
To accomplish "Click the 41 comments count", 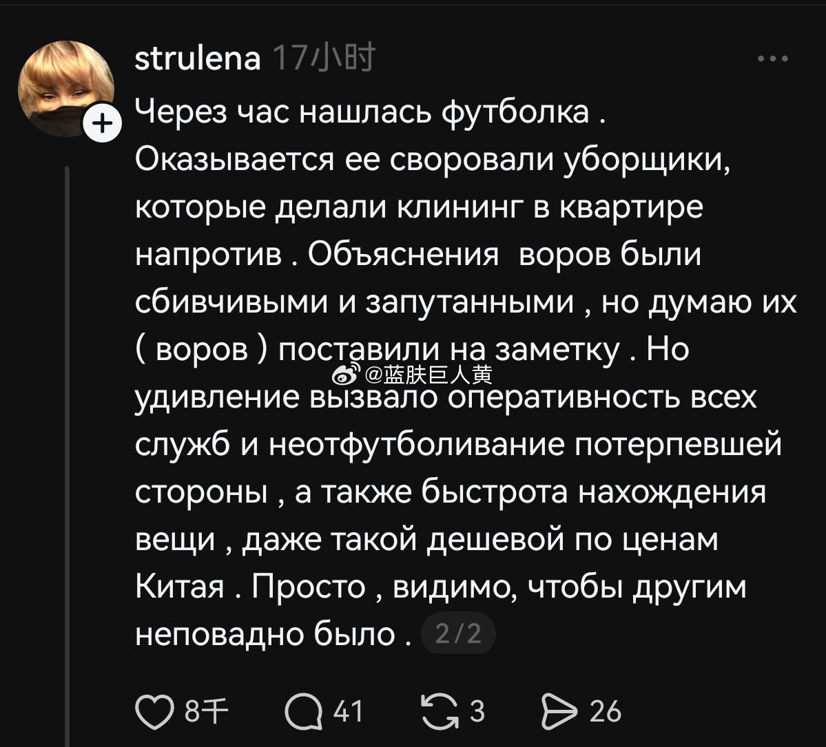I will (x=348, y=712).
